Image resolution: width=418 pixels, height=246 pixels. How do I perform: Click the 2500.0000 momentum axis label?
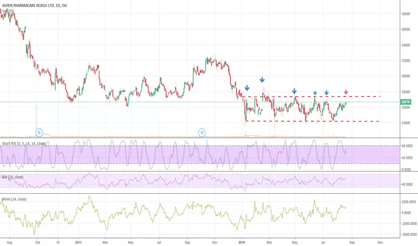409,202
